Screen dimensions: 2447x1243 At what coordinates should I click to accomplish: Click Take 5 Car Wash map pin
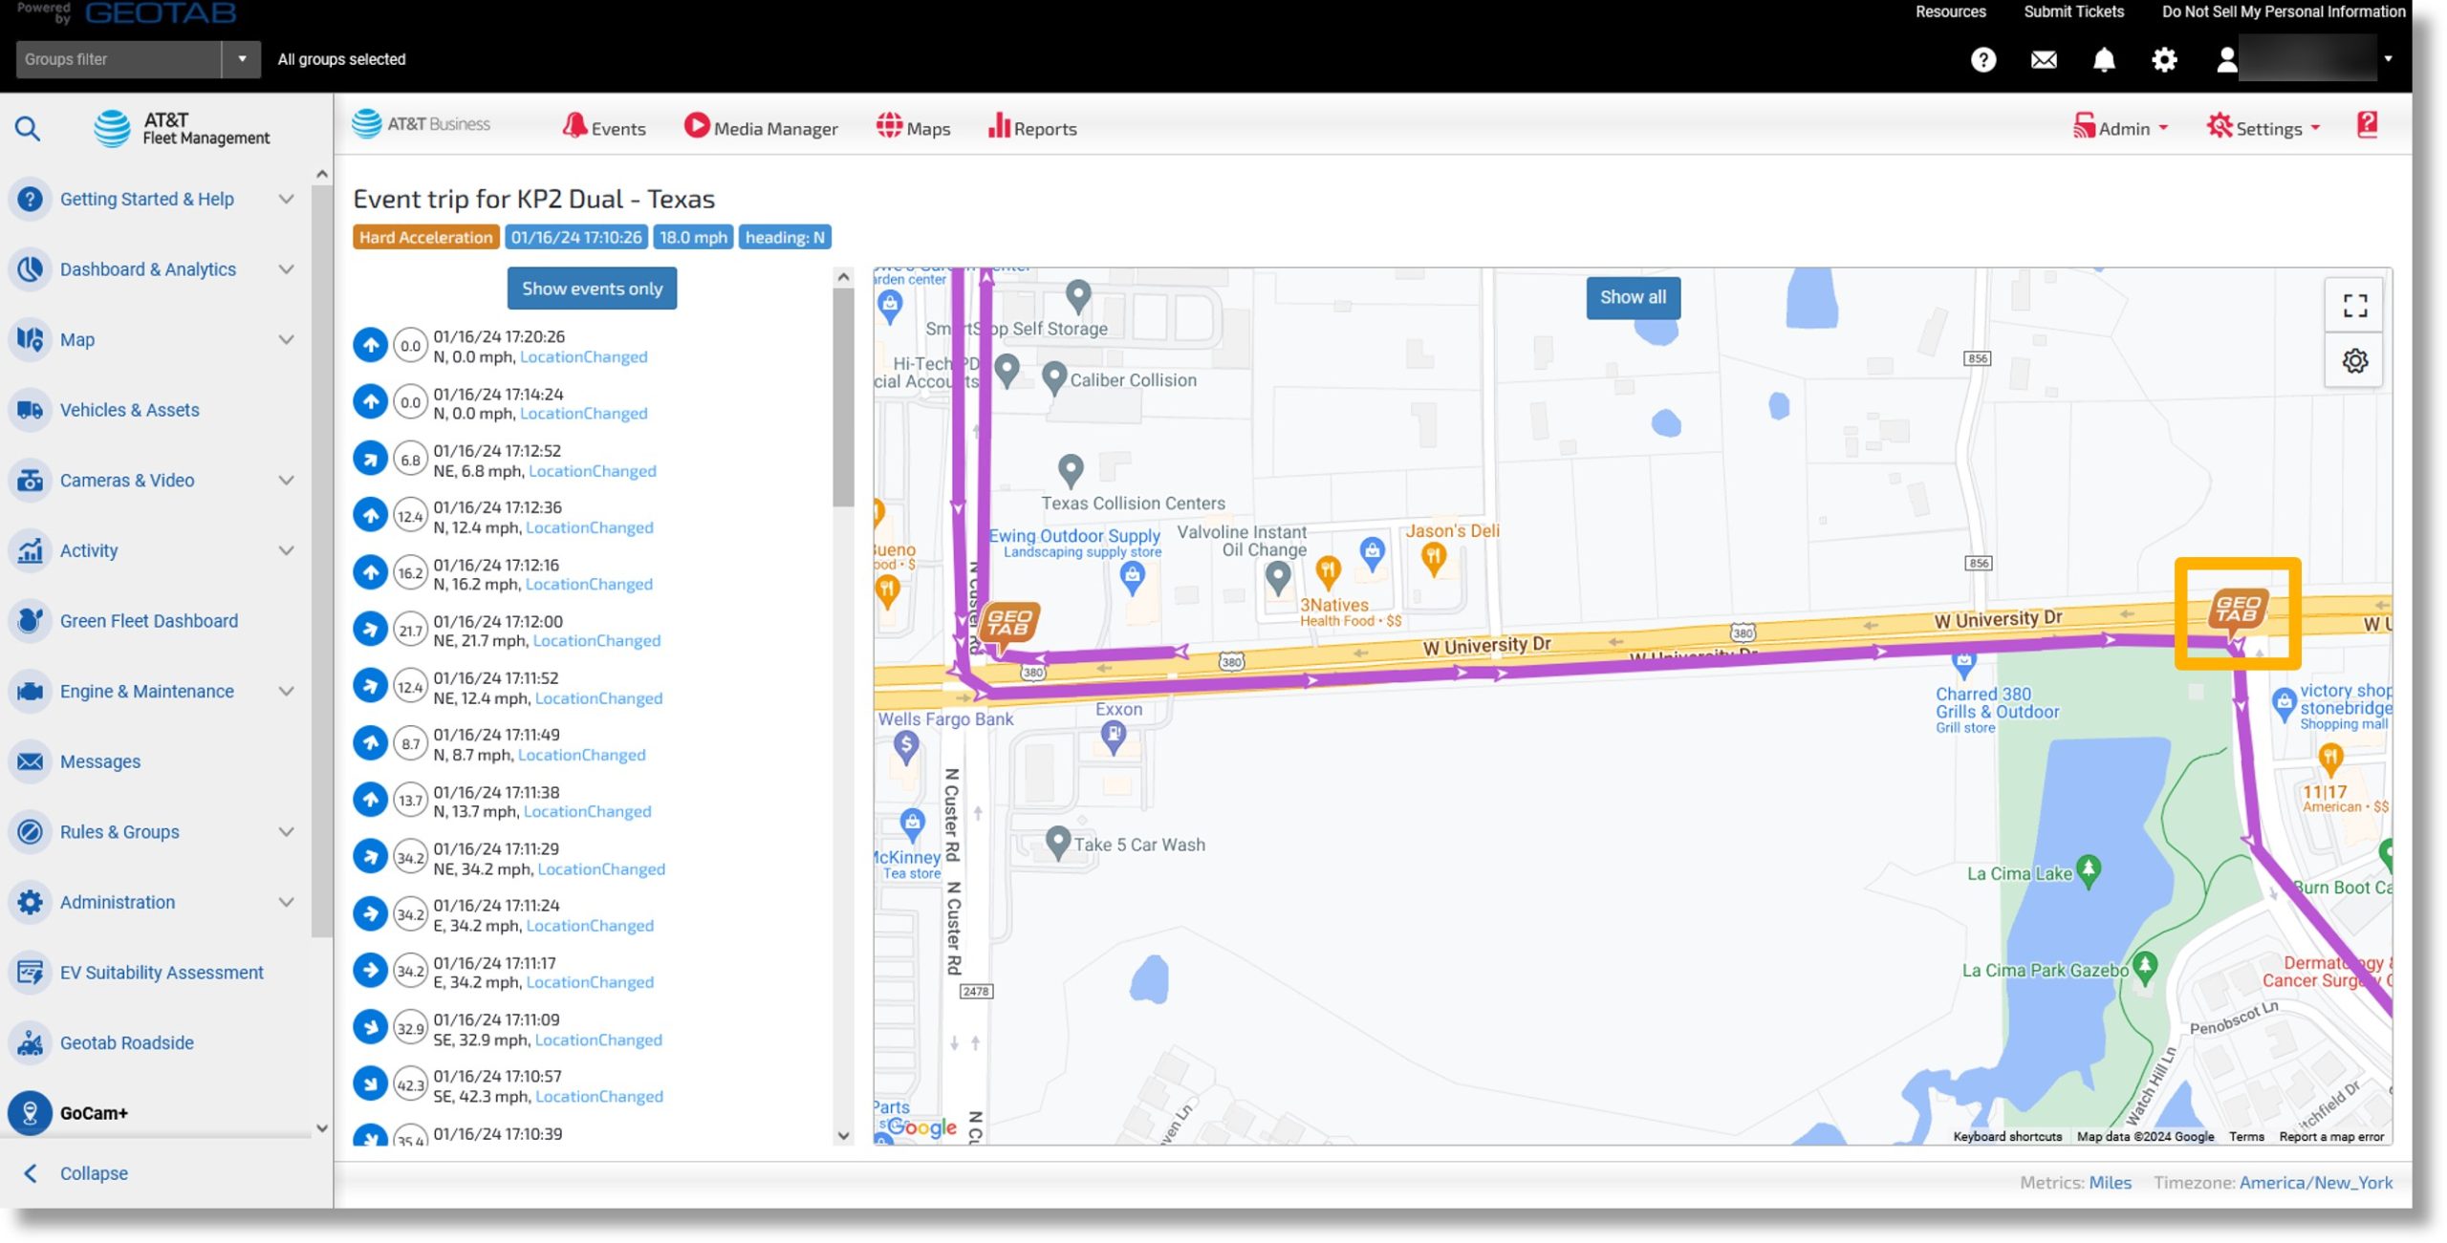(1057, 843)
